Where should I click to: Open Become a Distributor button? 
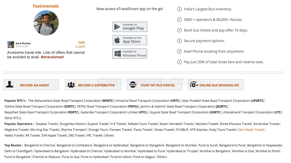93,85
